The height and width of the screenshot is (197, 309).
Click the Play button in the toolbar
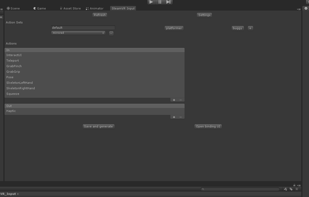[x=151, y=2]
